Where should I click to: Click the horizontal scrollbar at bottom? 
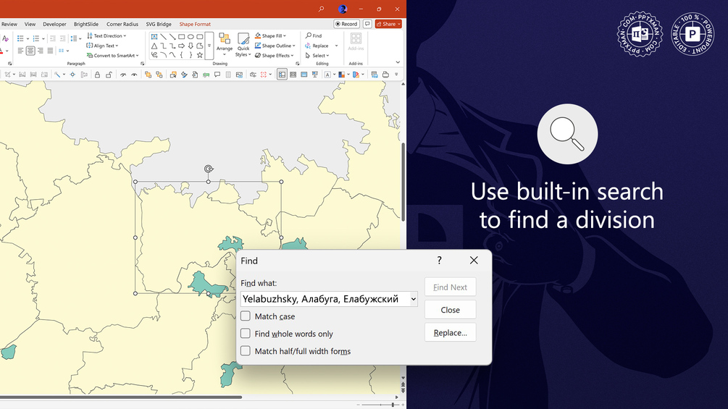tap(121, 397)
